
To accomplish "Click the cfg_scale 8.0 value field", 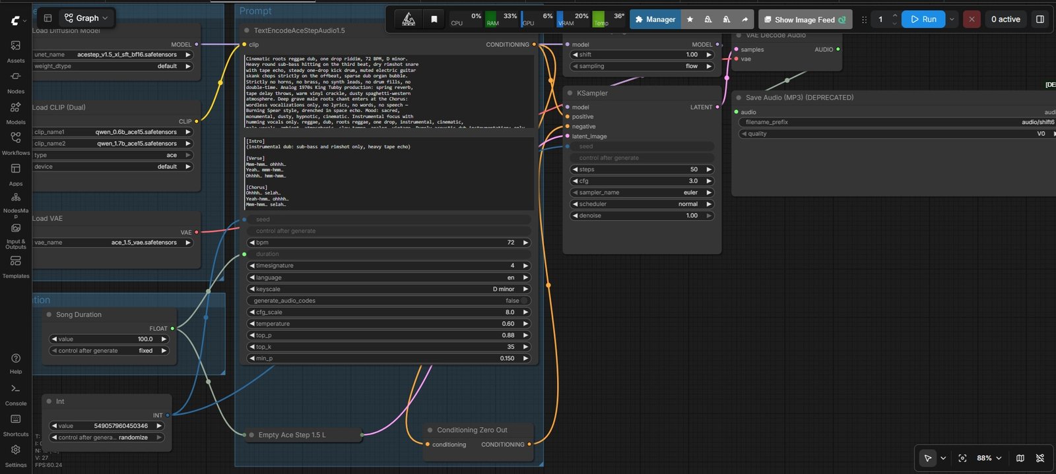I will pos(389,312).
